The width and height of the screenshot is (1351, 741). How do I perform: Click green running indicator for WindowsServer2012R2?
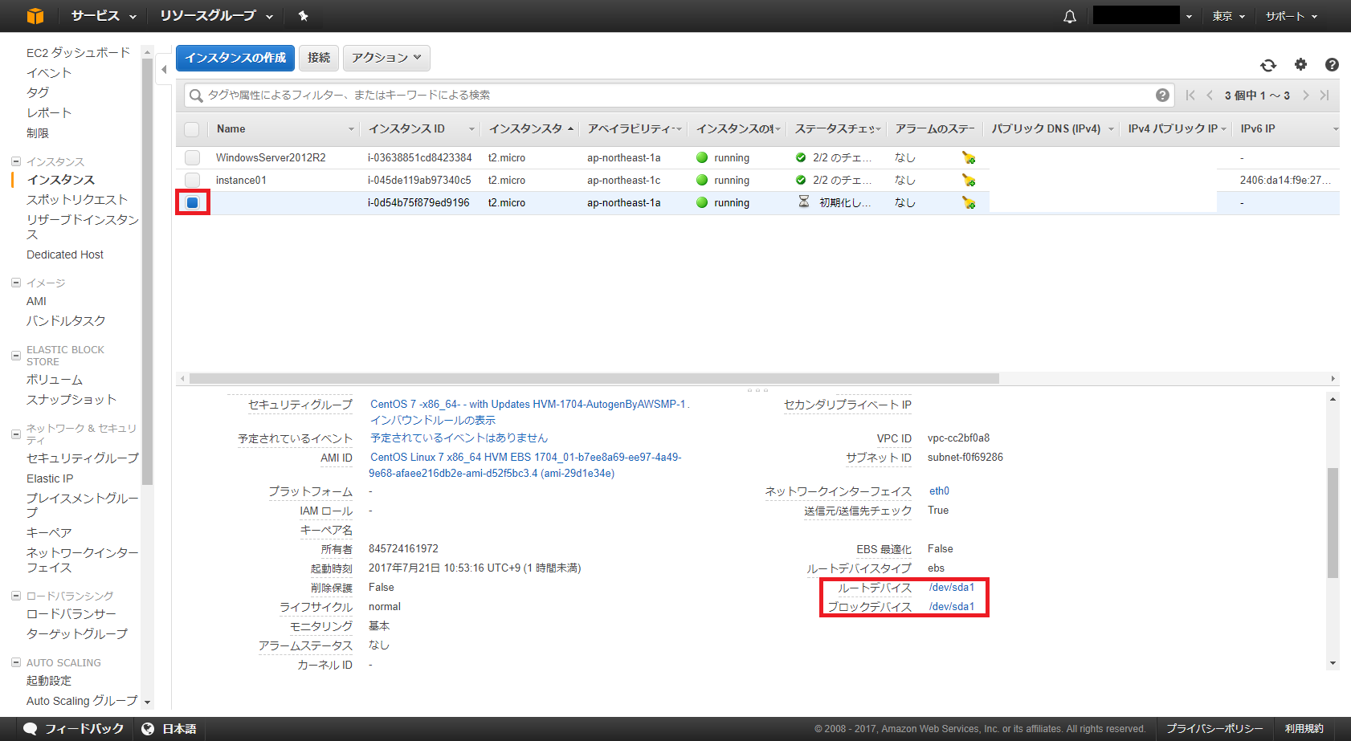(x=702, y=157)
